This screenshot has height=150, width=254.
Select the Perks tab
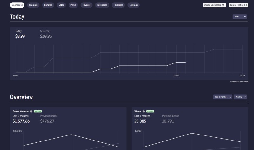pos(73,5)
